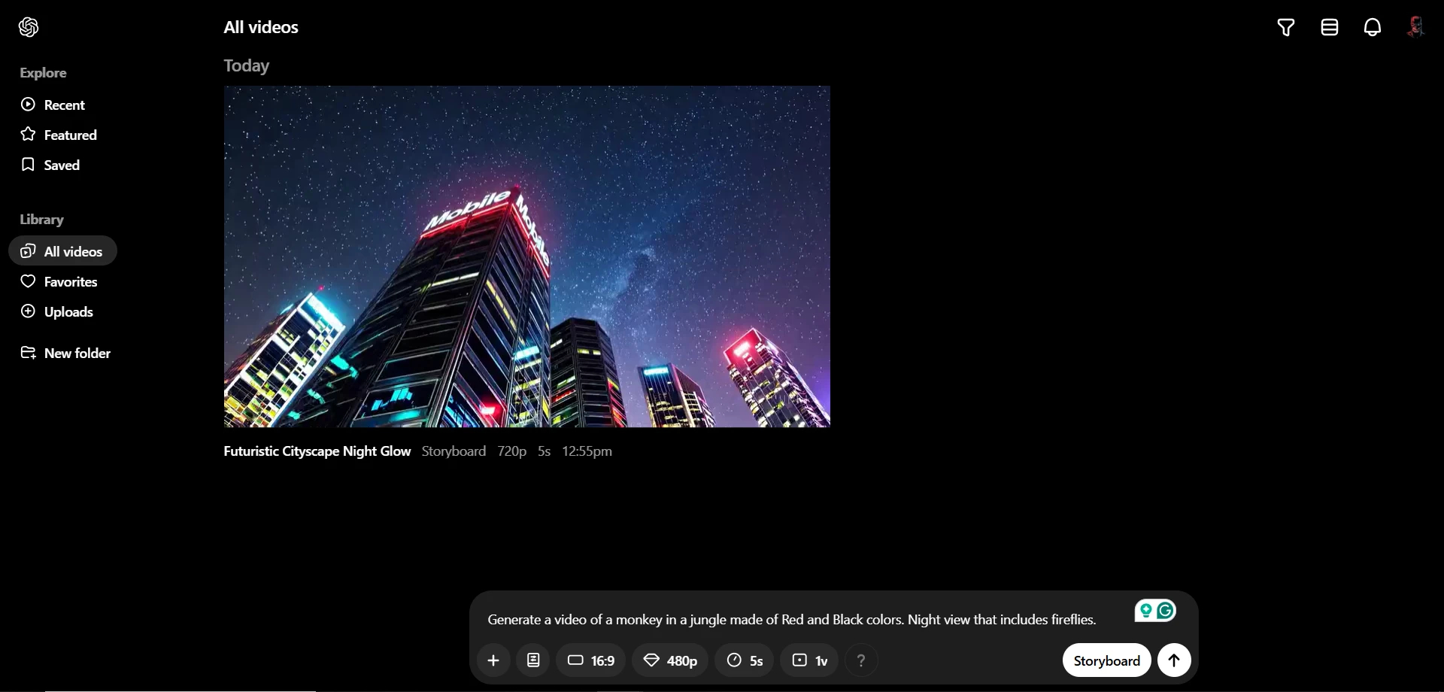Open the 16:9 aspect ratio dropdown
The width and height of the screenshot is (1444, 692).
(591, 660)
